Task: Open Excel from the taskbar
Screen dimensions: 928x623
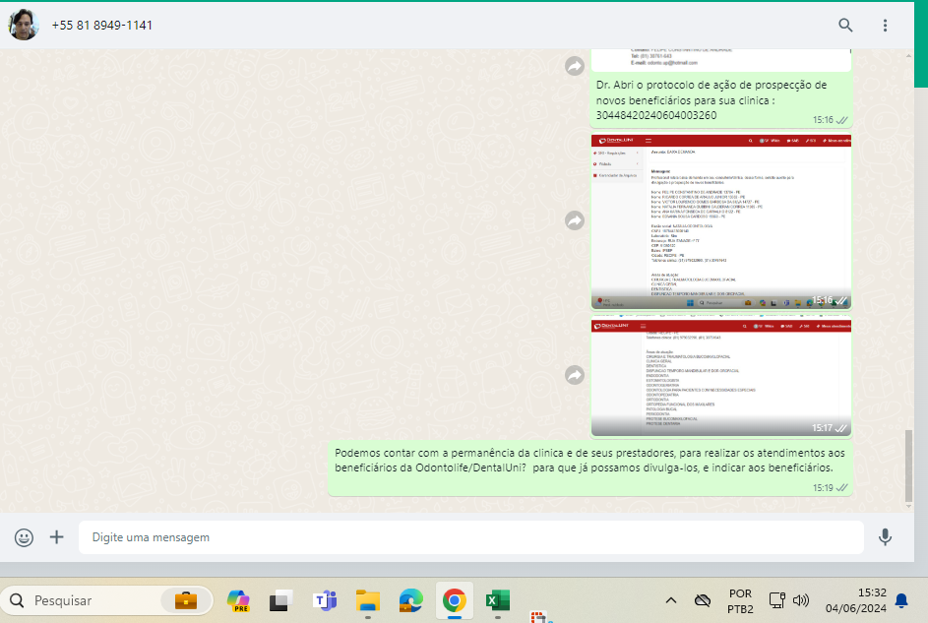Action: click(497, 600)
